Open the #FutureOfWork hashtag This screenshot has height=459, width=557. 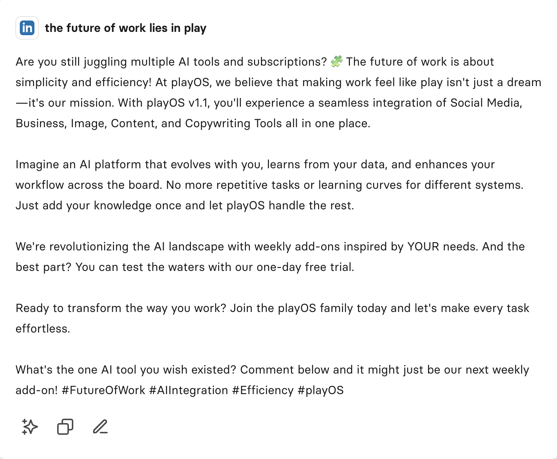point(104,390)
